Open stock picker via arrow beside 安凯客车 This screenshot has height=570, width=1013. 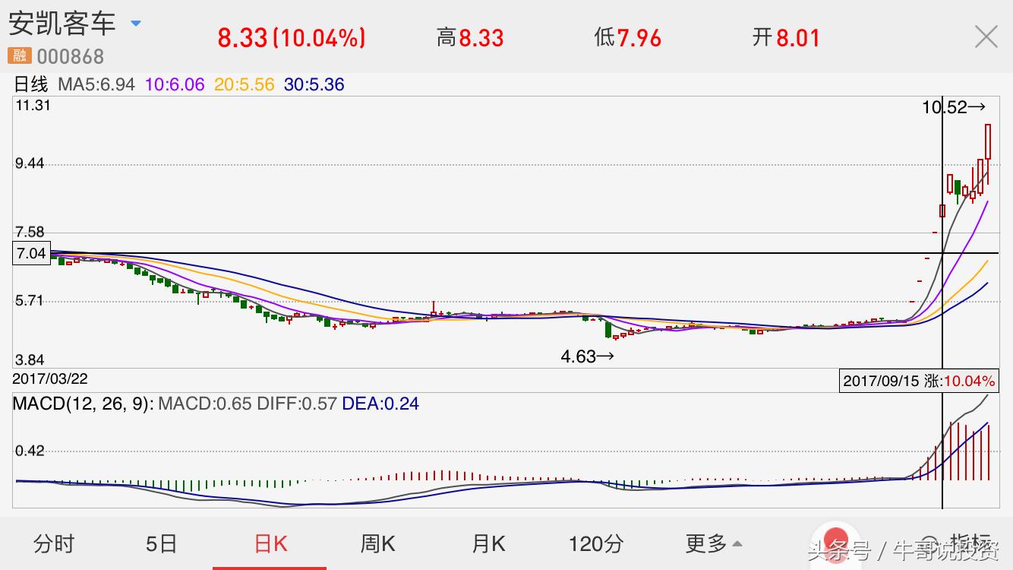coord(135,23)
